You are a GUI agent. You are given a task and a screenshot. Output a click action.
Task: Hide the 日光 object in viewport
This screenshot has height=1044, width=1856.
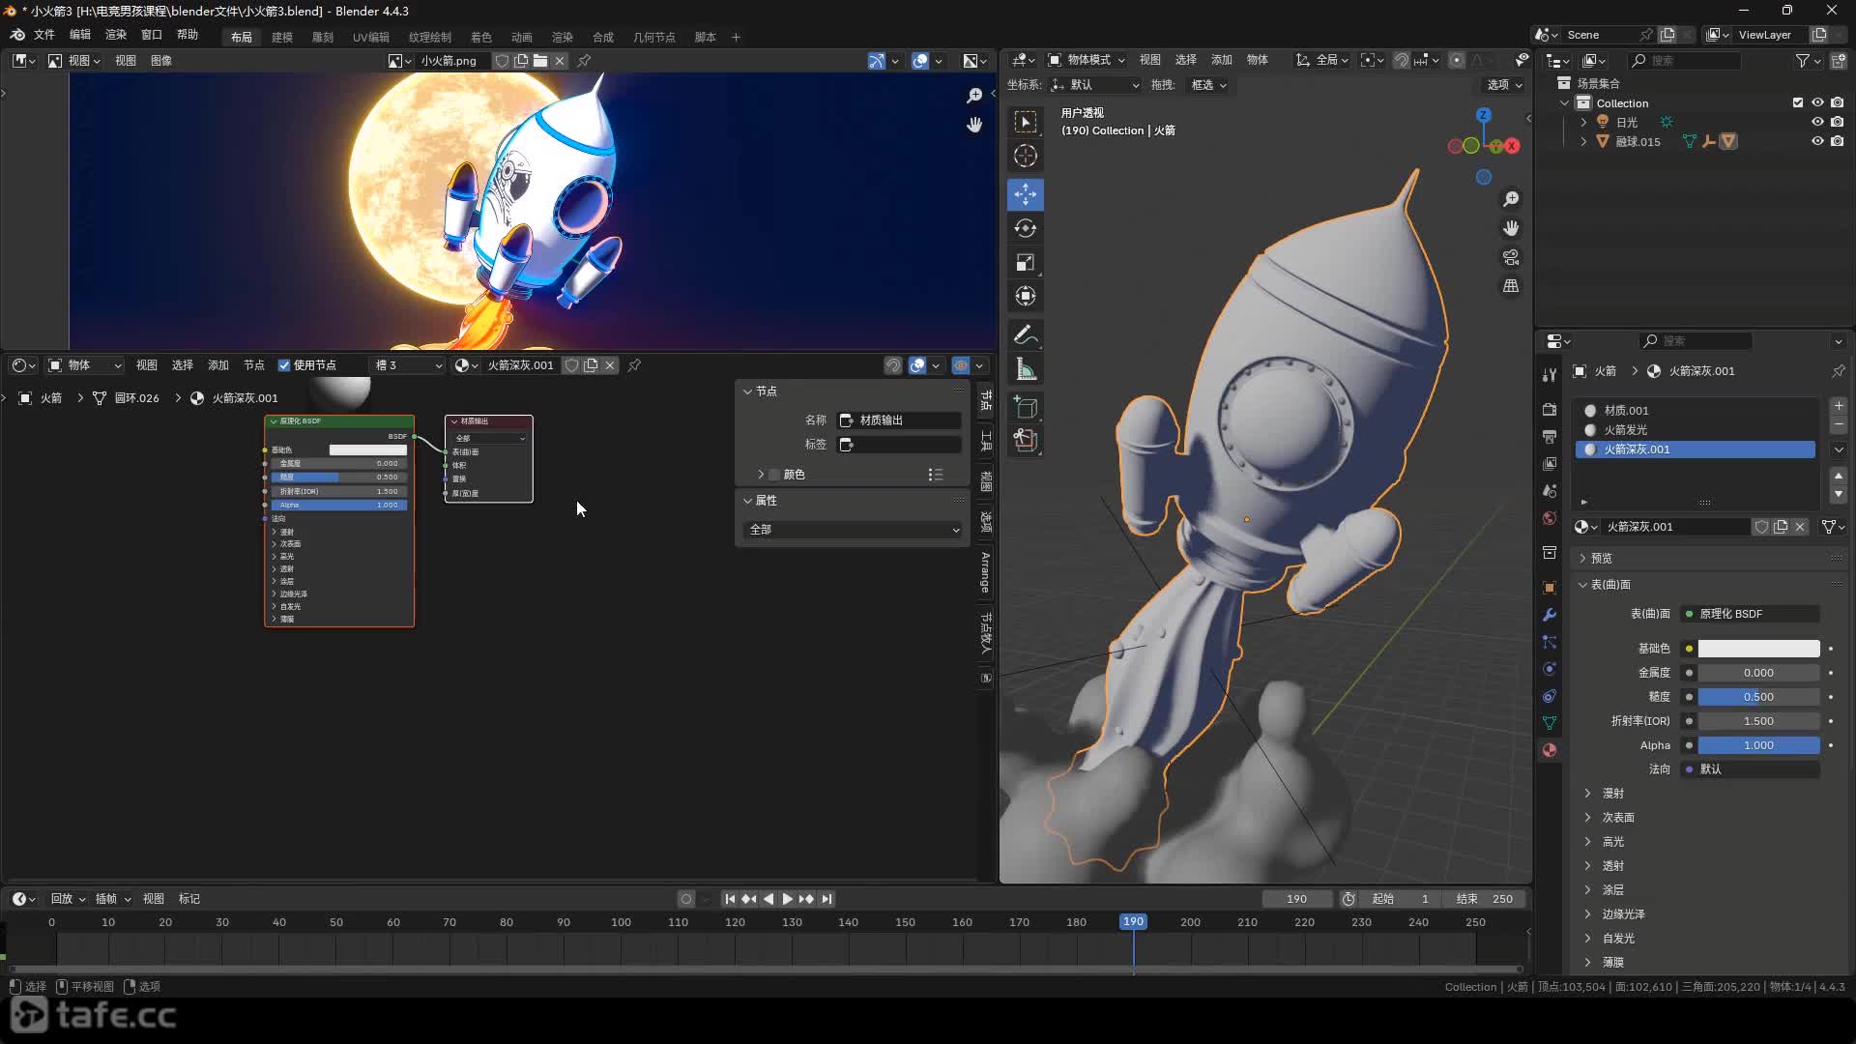tap(1817, 122)
